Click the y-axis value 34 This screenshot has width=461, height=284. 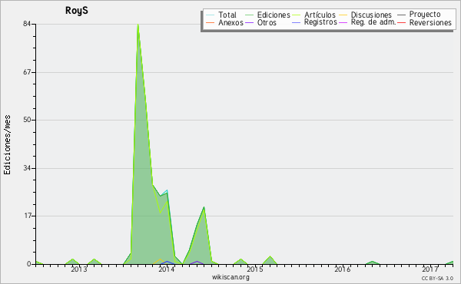[27, 168]
